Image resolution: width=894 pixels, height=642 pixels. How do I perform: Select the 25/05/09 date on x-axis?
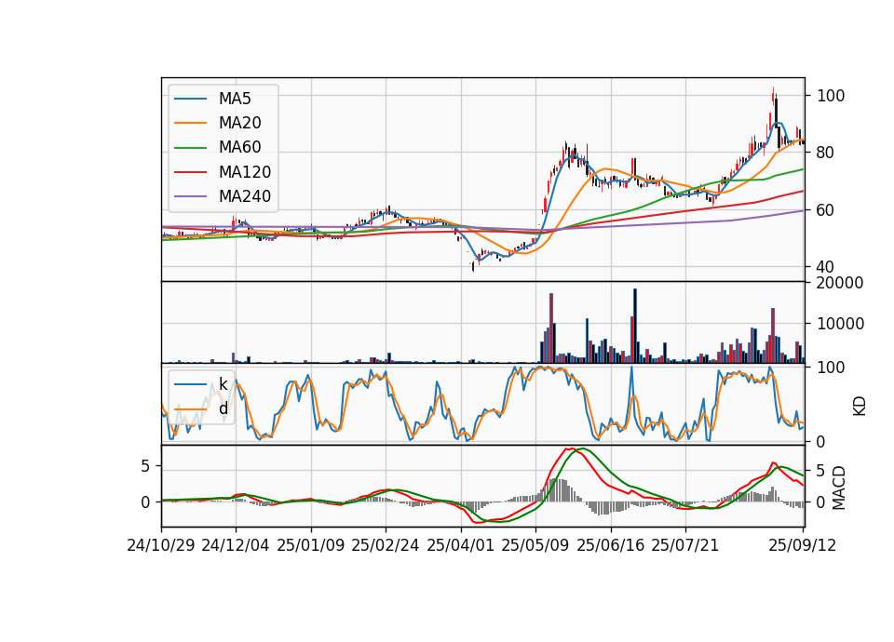click(535, 545)
